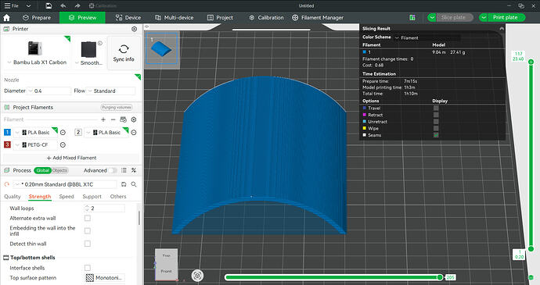
Task: Show Retract points in Display options
Action: tap(436, 115)
